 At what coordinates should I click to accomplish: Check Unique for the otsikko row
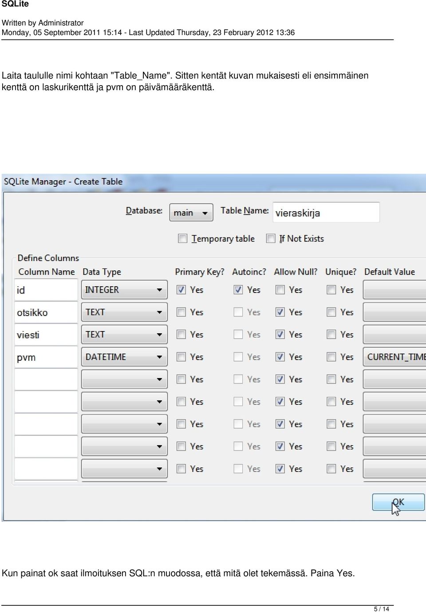click(x=331, y=312)
